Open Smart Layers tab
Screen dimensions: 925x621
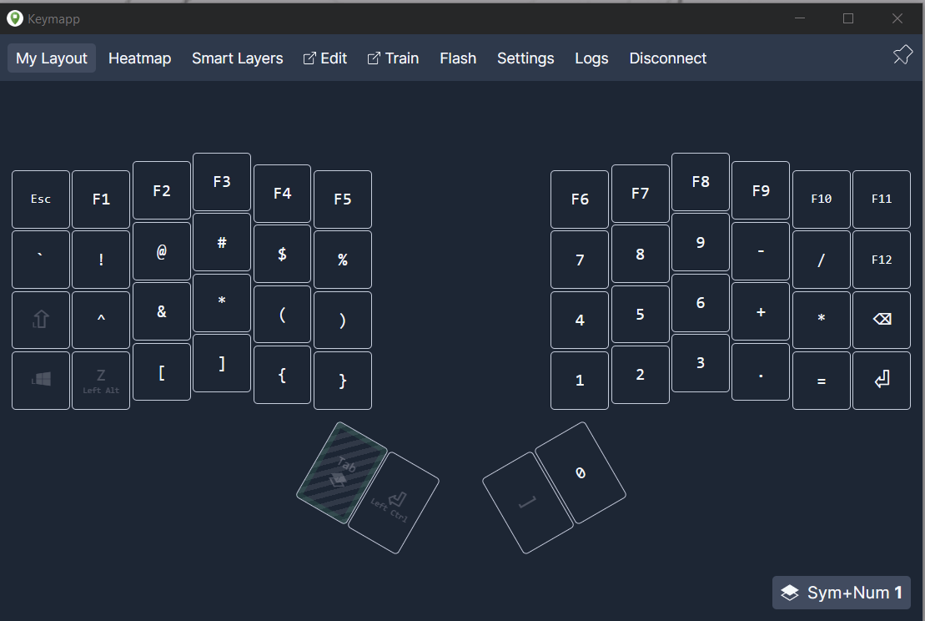coord(237,58)
